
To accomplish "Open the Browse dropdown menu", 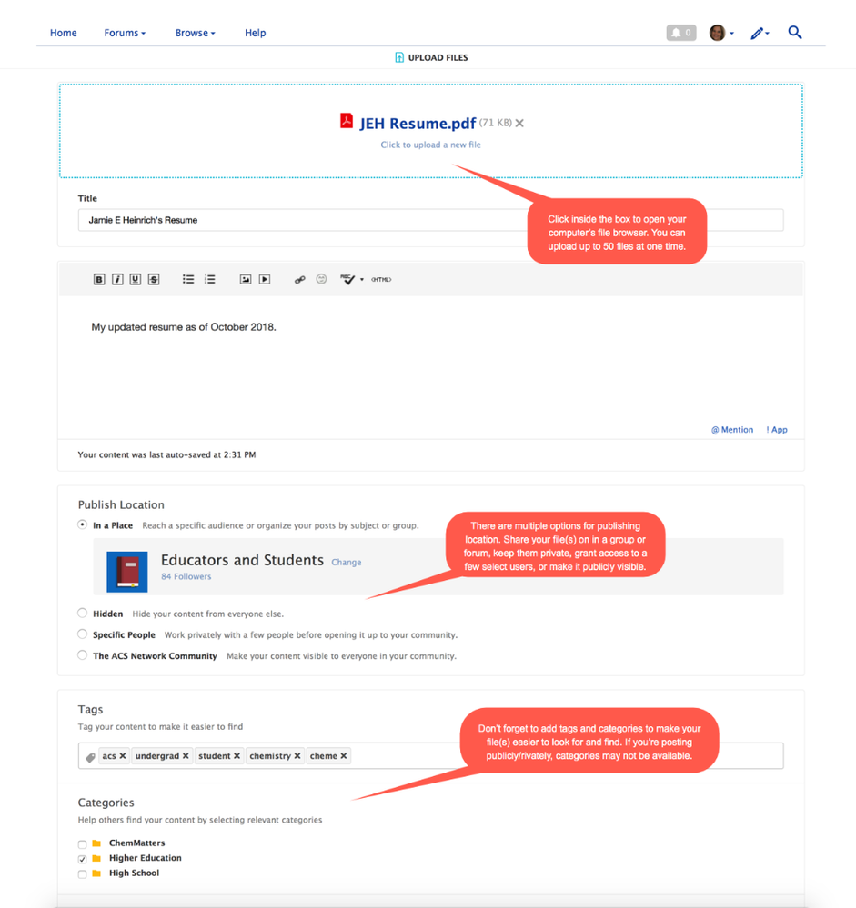I will (195, 33).
